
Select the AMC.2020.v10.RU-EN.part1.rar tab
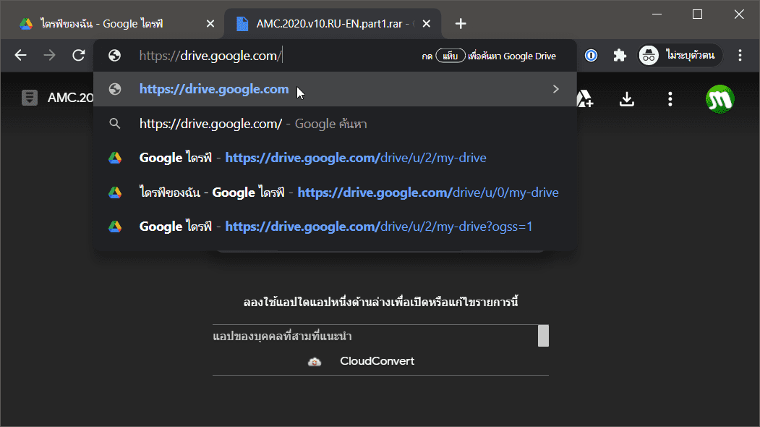click(333, 24)
